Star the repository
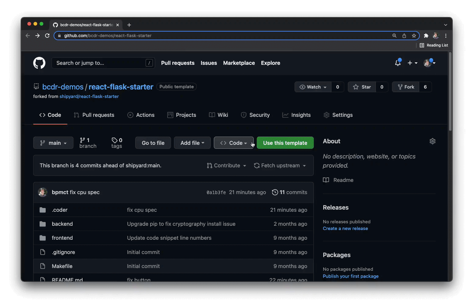The width and height of the screenshot is (474, 303). [362, 87]
